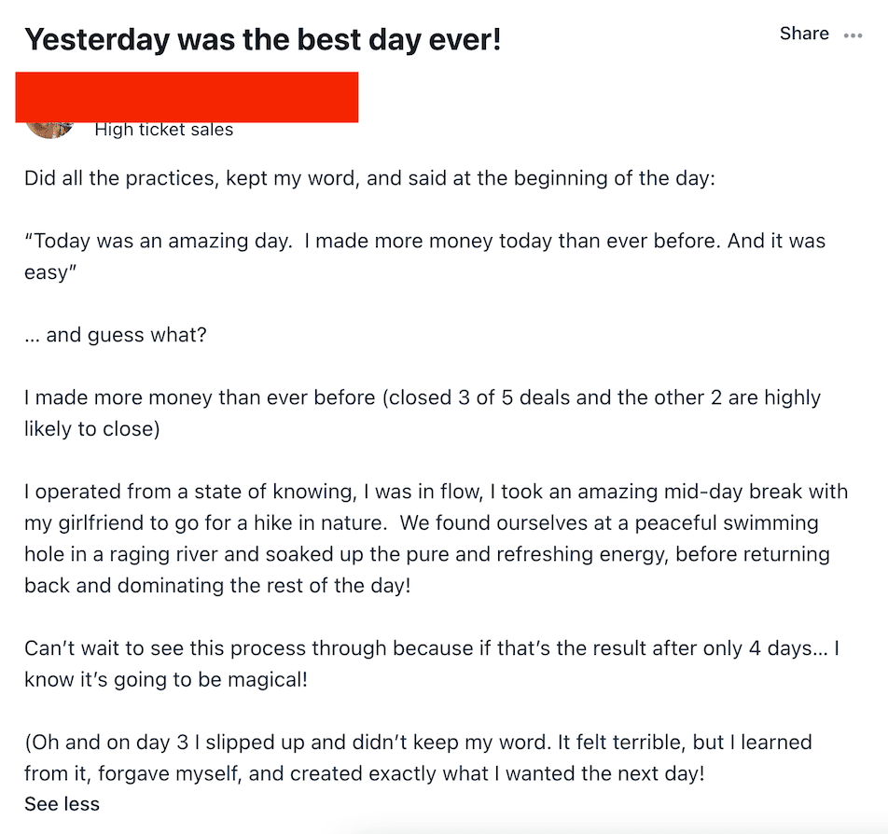
Task: Click the 'Did all the practices' opening sentence
Action: pyautogui.click(x=369, y=178)
